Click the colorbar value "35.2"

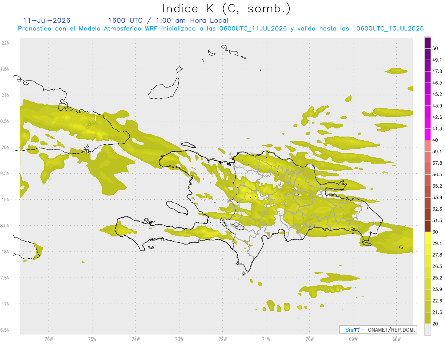point(437,186)
